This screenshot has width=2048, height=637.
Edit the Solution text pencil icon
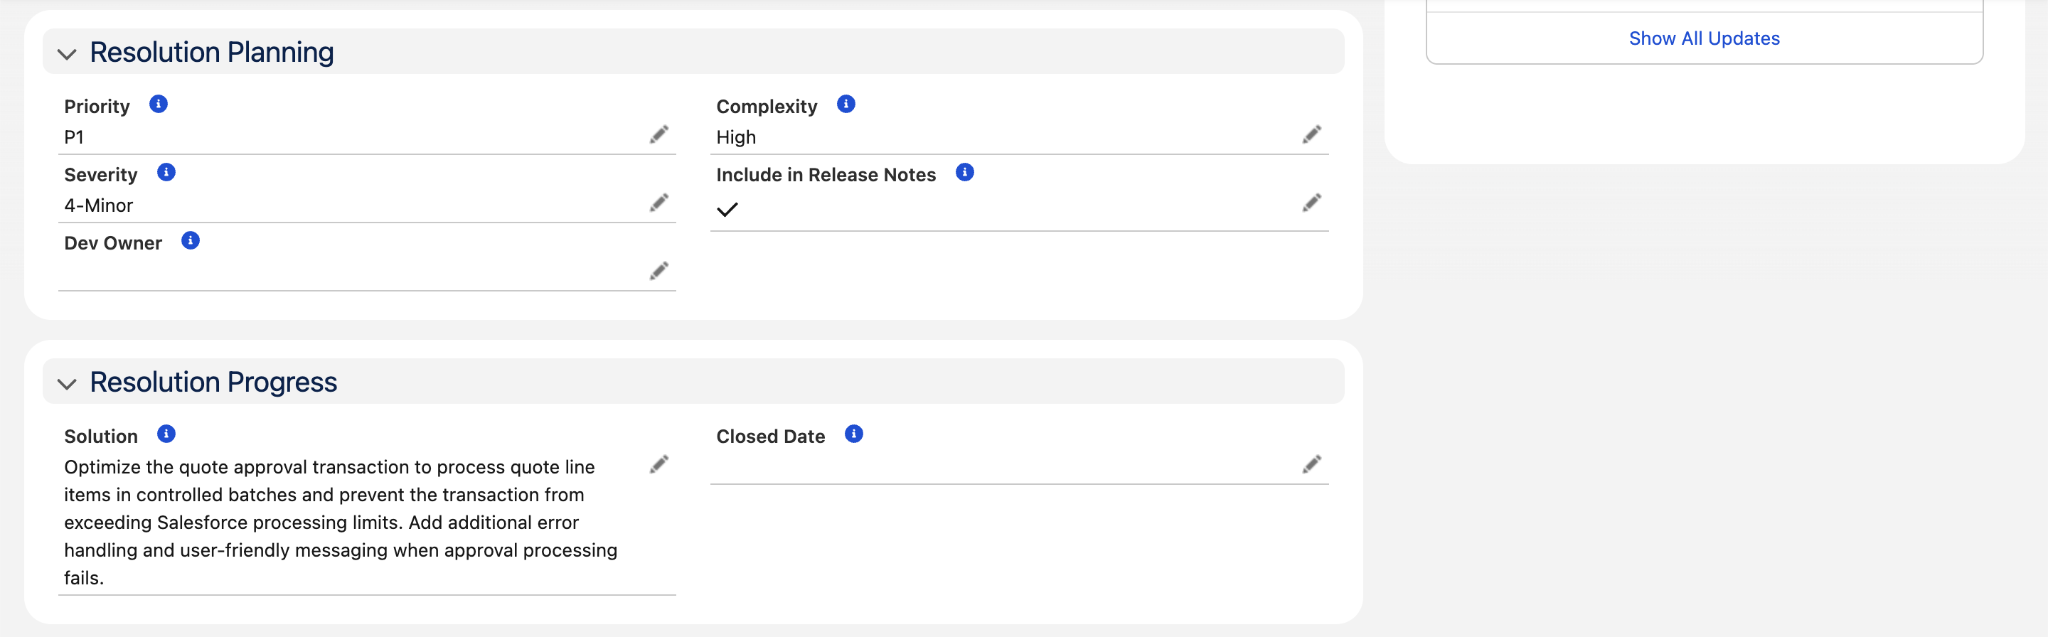[x=658, y=464]
